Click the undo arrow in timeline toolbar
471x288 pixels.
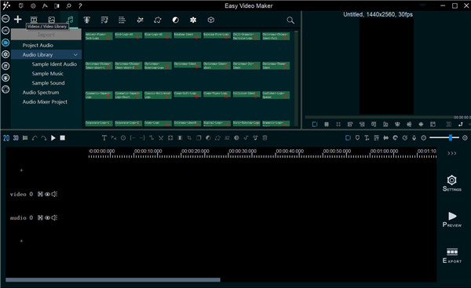point(35,138)
